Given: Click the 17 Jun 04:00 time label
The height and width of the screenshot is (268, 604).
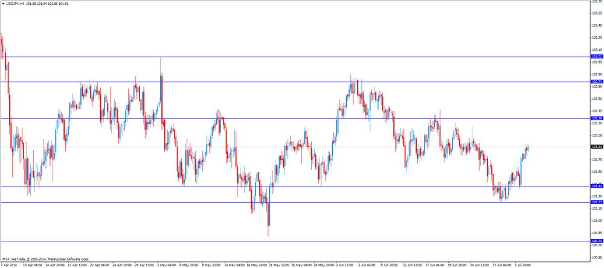Looking at the screenshot, I should click(x=435, y=266).
